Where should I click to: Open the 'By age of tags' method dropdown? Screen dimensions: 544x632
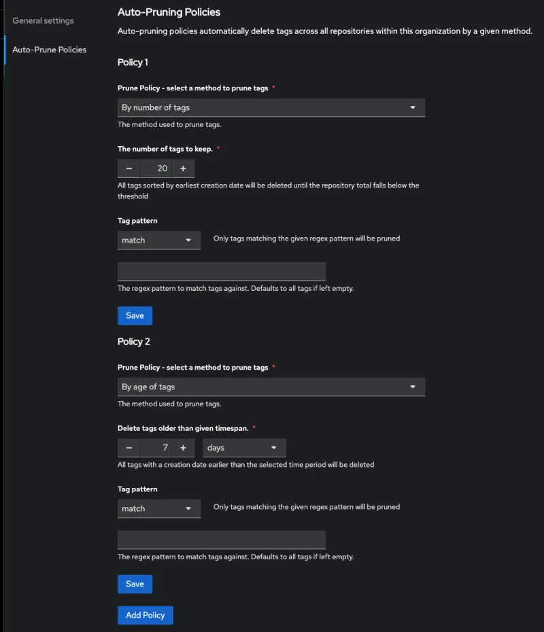click(x=271, y=386)
